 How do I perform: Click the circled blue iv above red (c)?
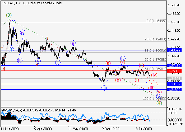(123, 58)
